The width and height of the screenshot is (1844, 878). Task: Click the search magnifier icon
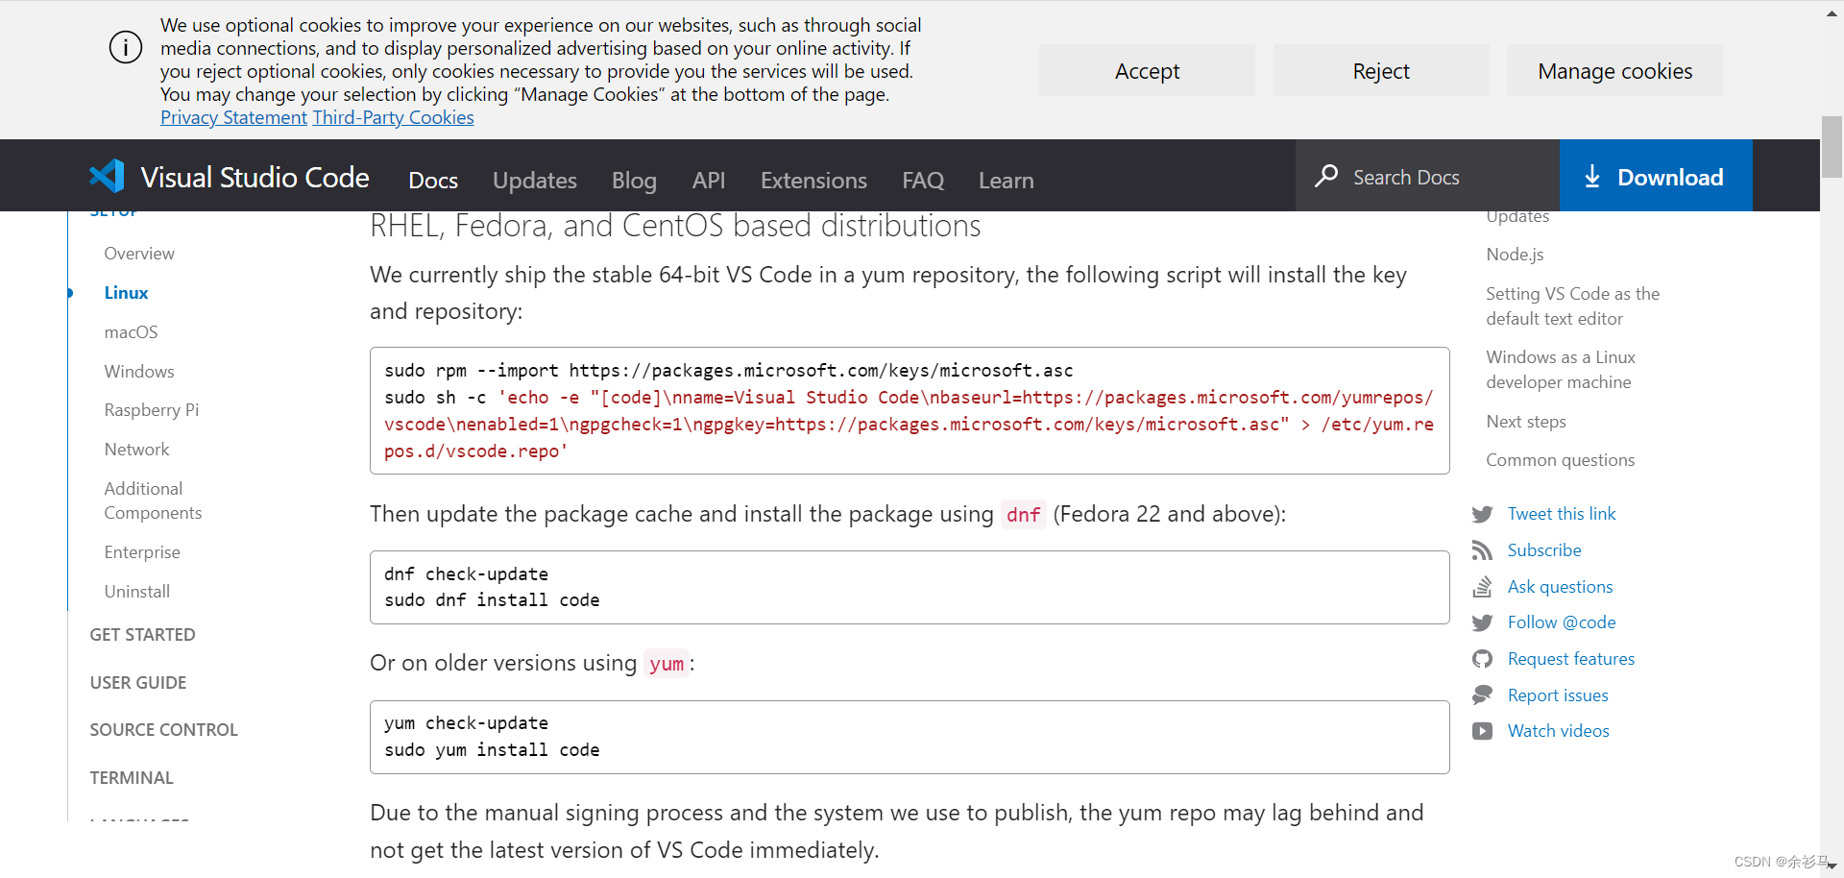[x=1326, y=176]
